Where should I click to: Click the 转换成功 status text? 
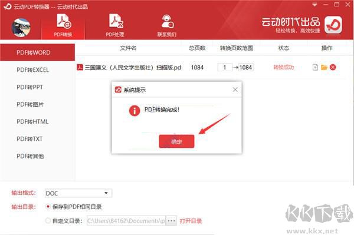pyautogui.click(x=284, y=67)
